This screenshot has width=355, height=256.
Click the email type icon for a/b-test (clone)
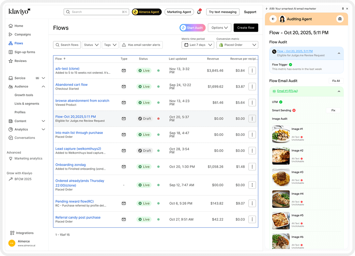pyautogui.click(x=124, y=71)
